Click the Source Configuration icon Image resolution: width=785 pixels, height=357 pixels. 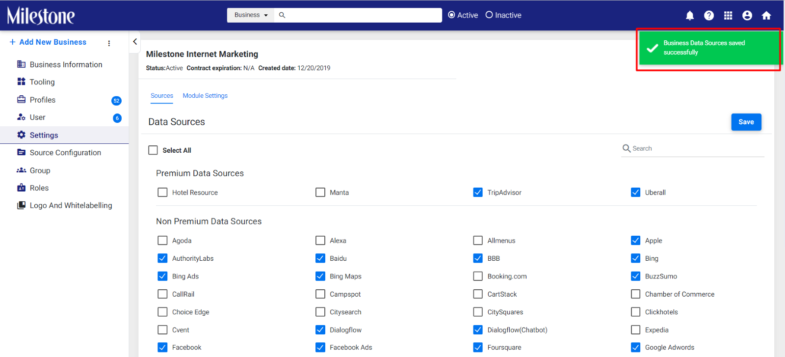coord(21,152)
